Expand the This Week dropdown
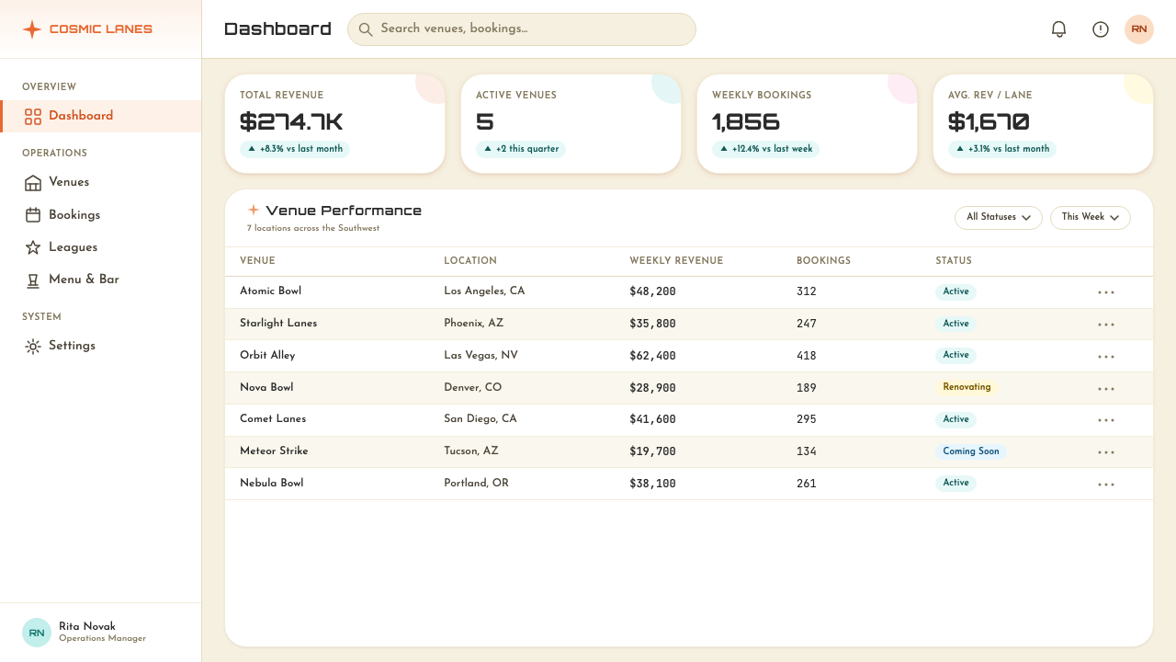The height and width of the screenshot is (662, 1176). tap(1091, 218)
